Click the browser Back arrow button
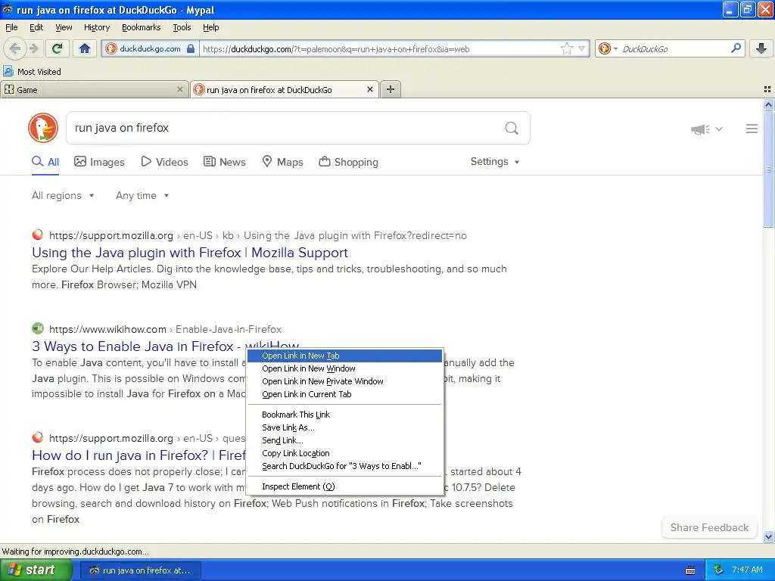 coord(15,48)
